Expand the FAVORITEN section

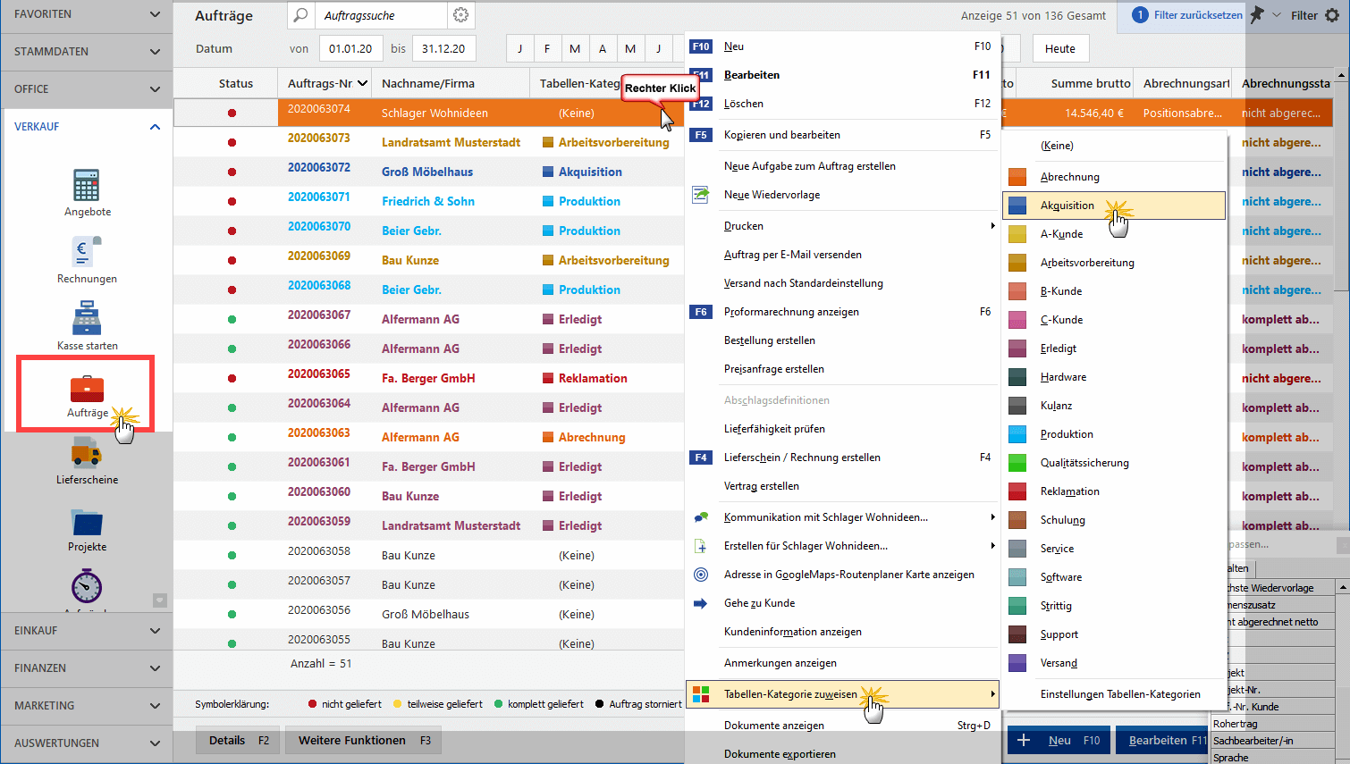pyautogui.click(x=87, y=14)
